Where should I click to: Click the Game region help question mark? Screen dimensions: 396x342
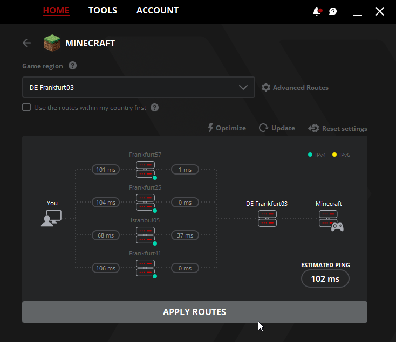click(72, 66)
